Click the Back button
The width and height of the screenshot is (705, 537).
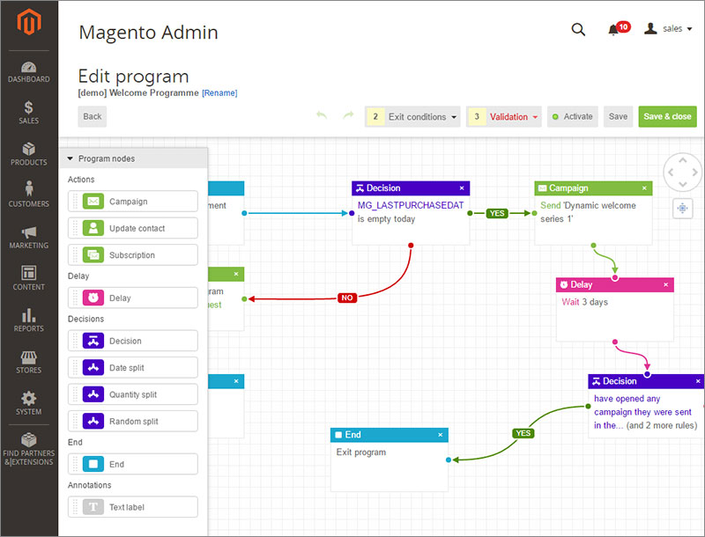[93, 116]
